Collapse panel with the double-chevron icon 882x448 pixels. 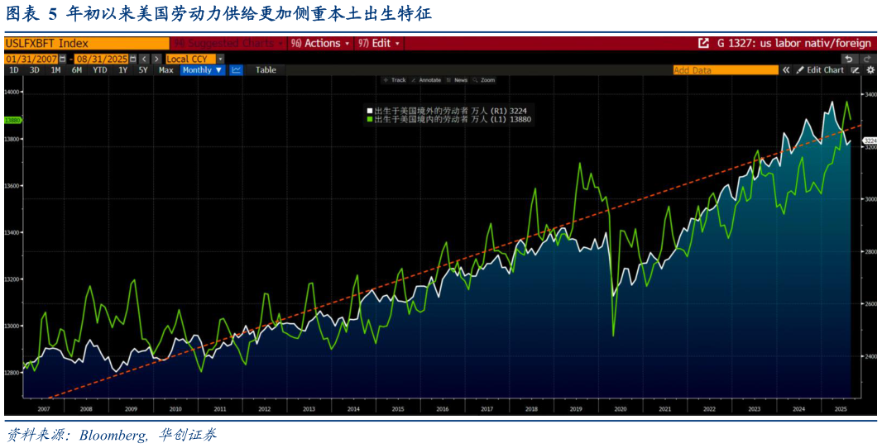pos(787,70)
